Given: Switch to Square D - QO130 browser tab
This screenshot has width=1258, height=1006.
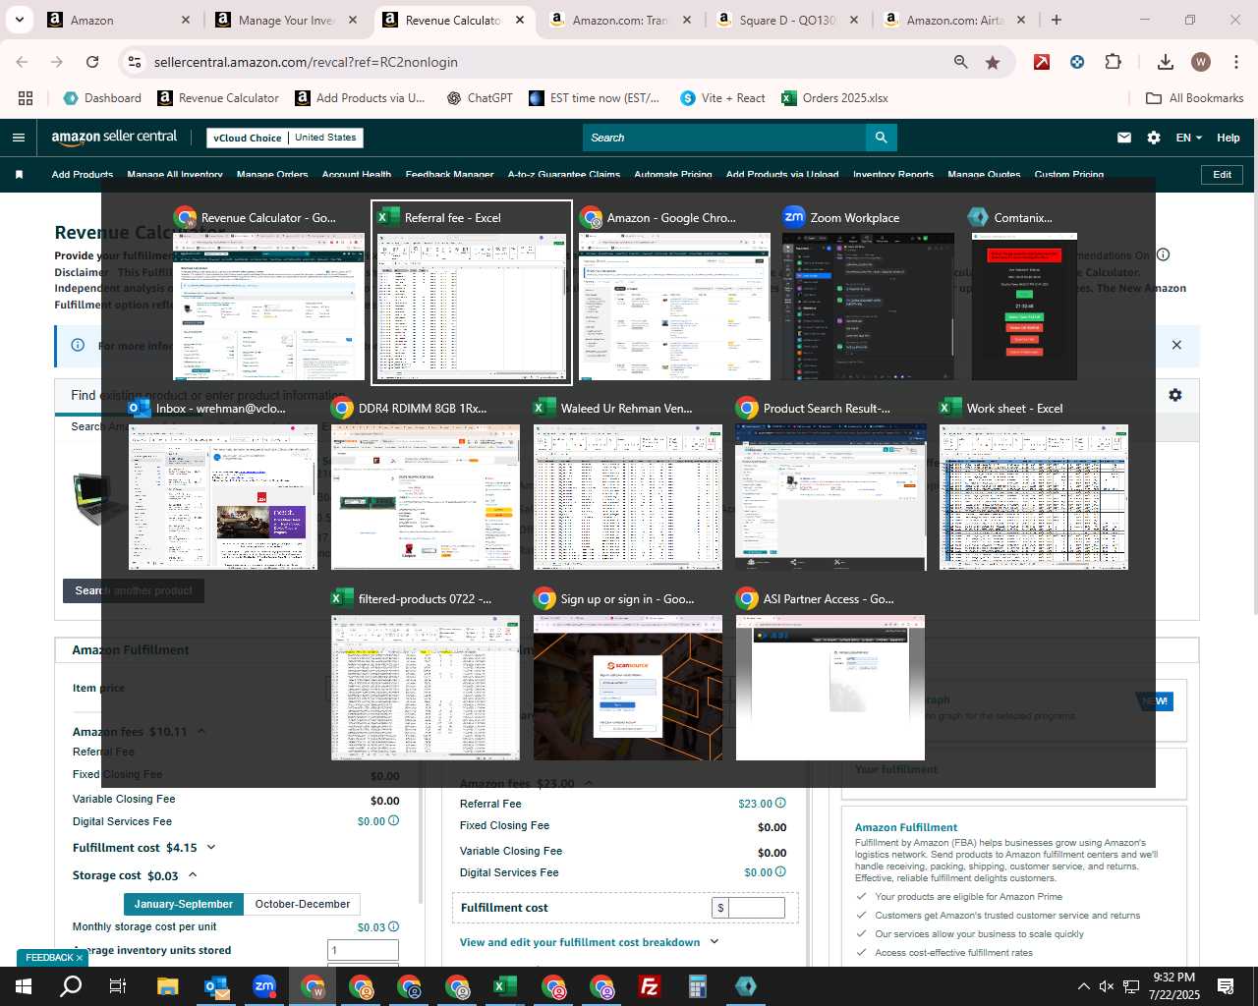Looking at the screenshot, I should [x=786, y=20].
